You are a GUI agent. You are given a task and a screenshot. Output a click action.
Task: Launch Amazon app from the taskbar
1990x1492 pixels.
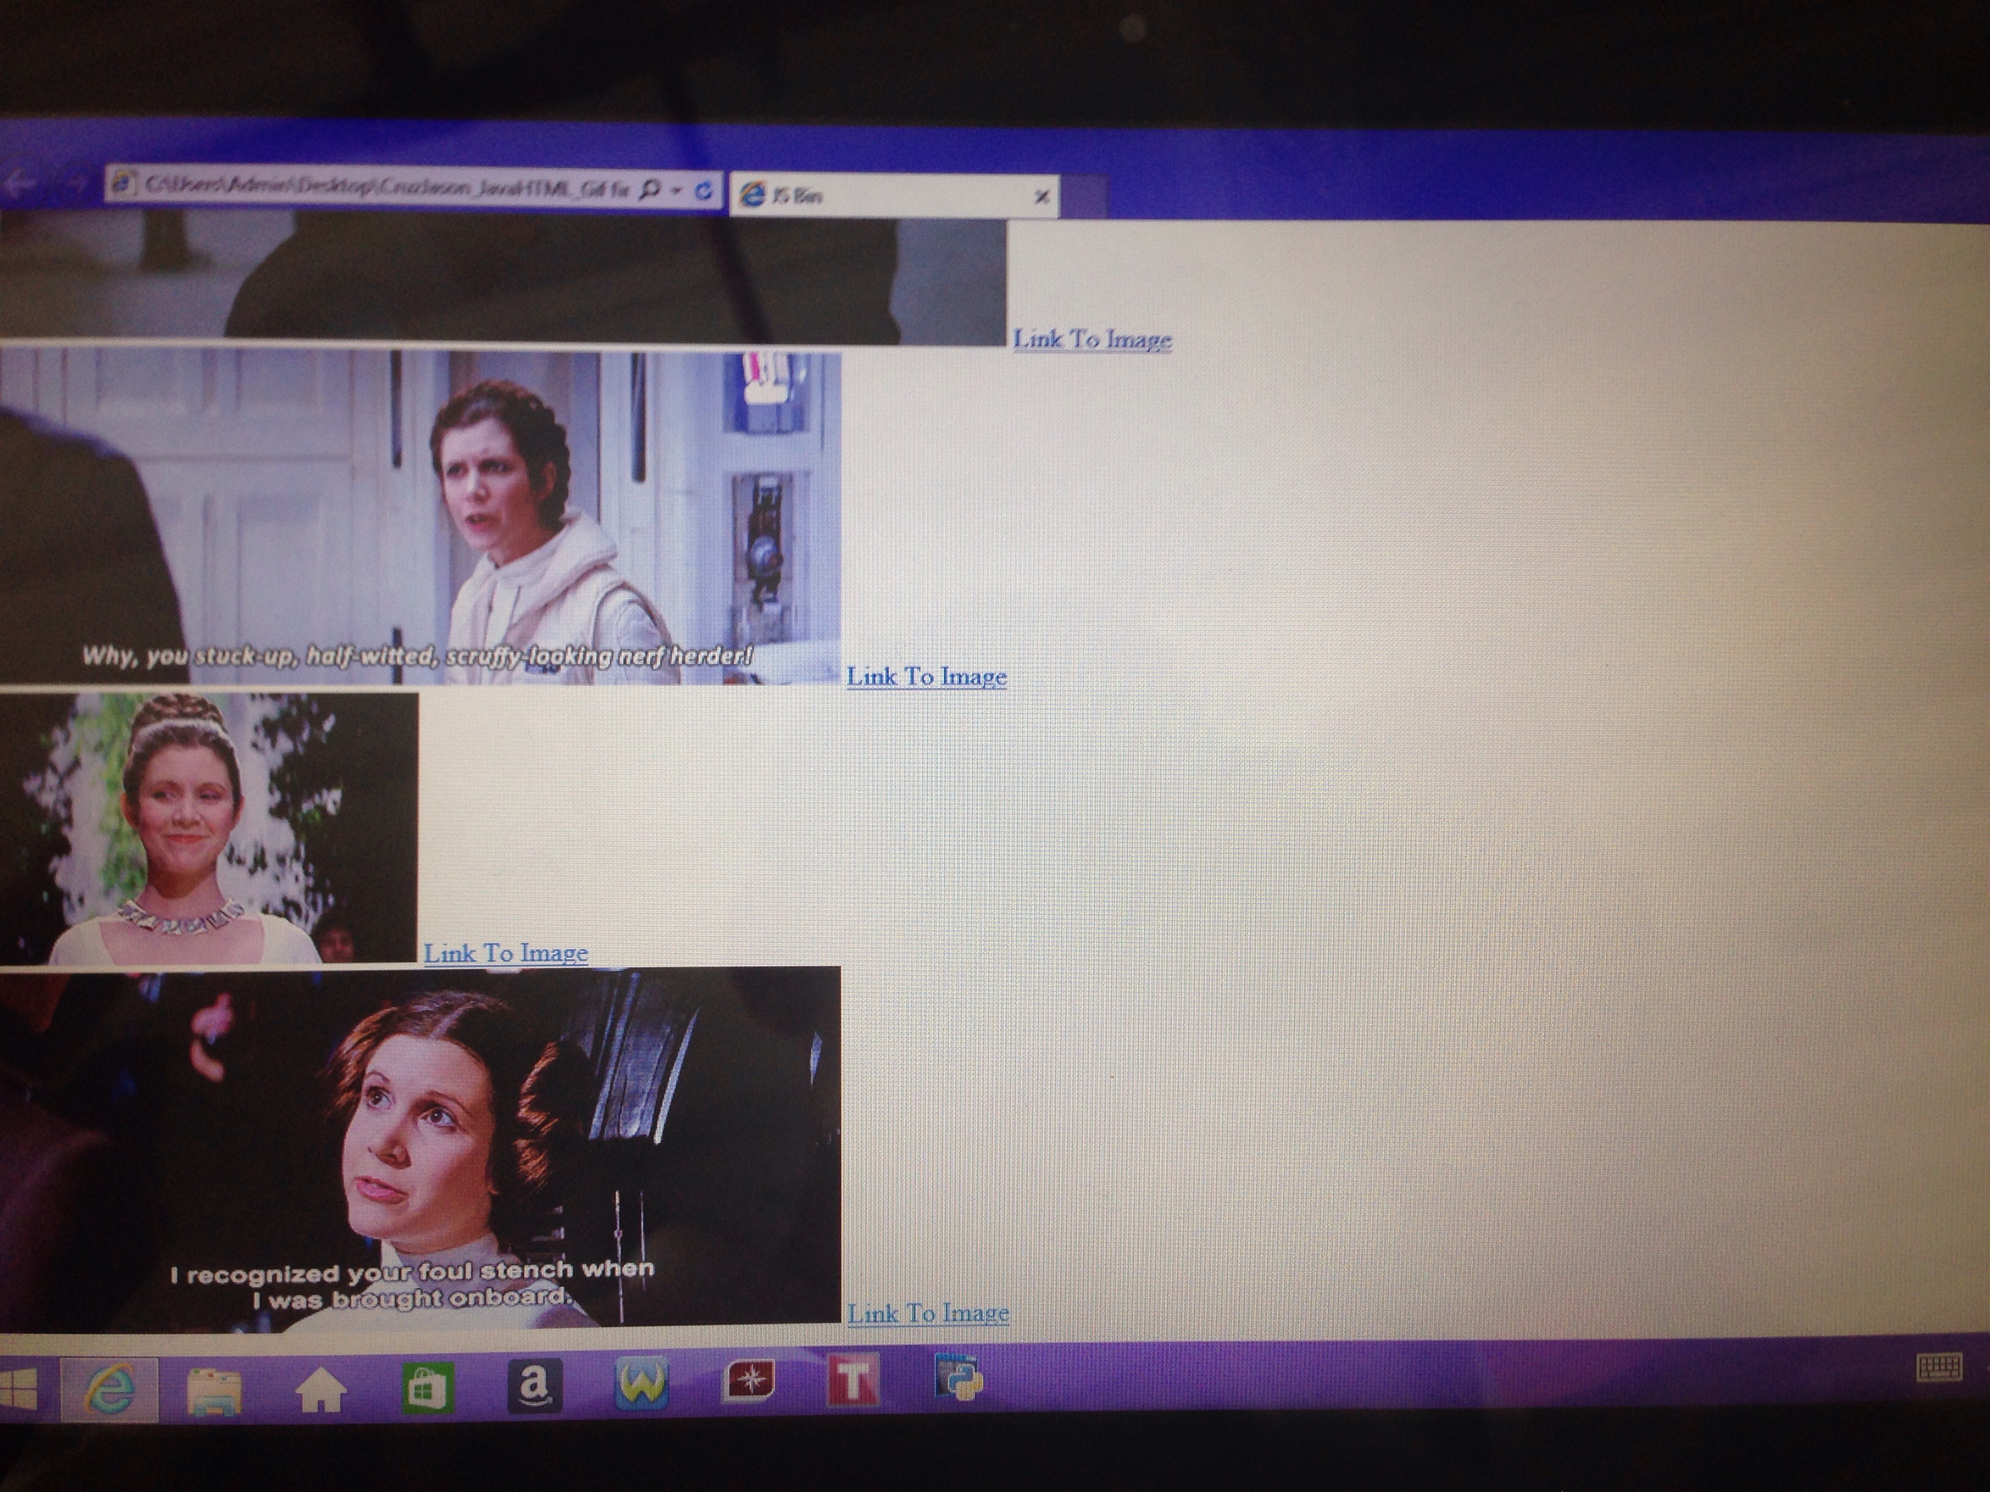coord(534,1386)
